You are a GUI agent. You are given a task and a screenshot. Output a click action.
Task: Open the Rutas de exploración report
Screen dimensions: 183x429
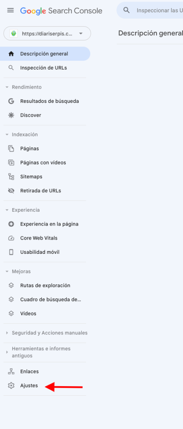click(x=45, y=285)
